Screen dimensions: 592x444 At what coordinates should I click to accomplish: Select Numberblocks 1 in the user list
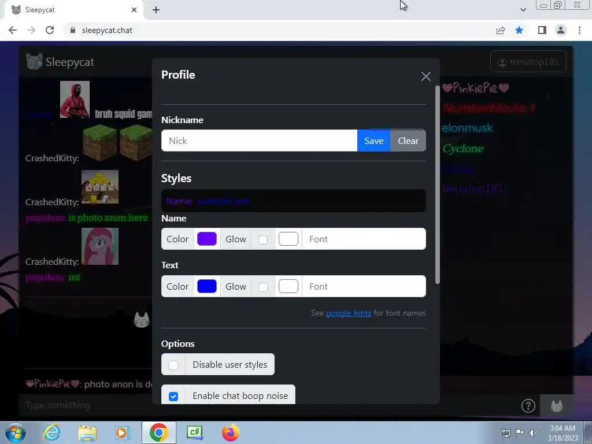pos(489,108)
